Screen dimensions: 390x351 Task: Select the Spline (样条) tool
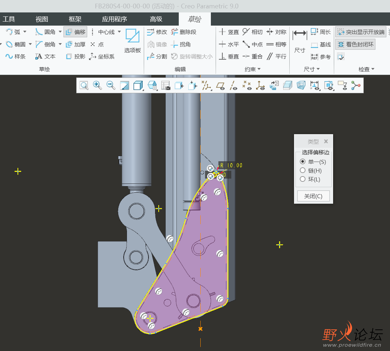coord(15,57)
